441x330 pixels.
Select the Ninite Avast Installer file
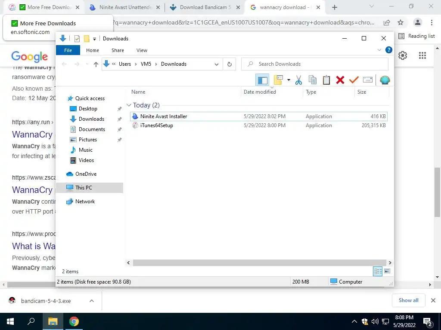tap(258, 116)
